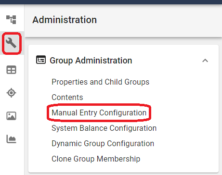Screen dimensions: 222x175
Task: Click the Administration page heading
Action: pos(65,20)
